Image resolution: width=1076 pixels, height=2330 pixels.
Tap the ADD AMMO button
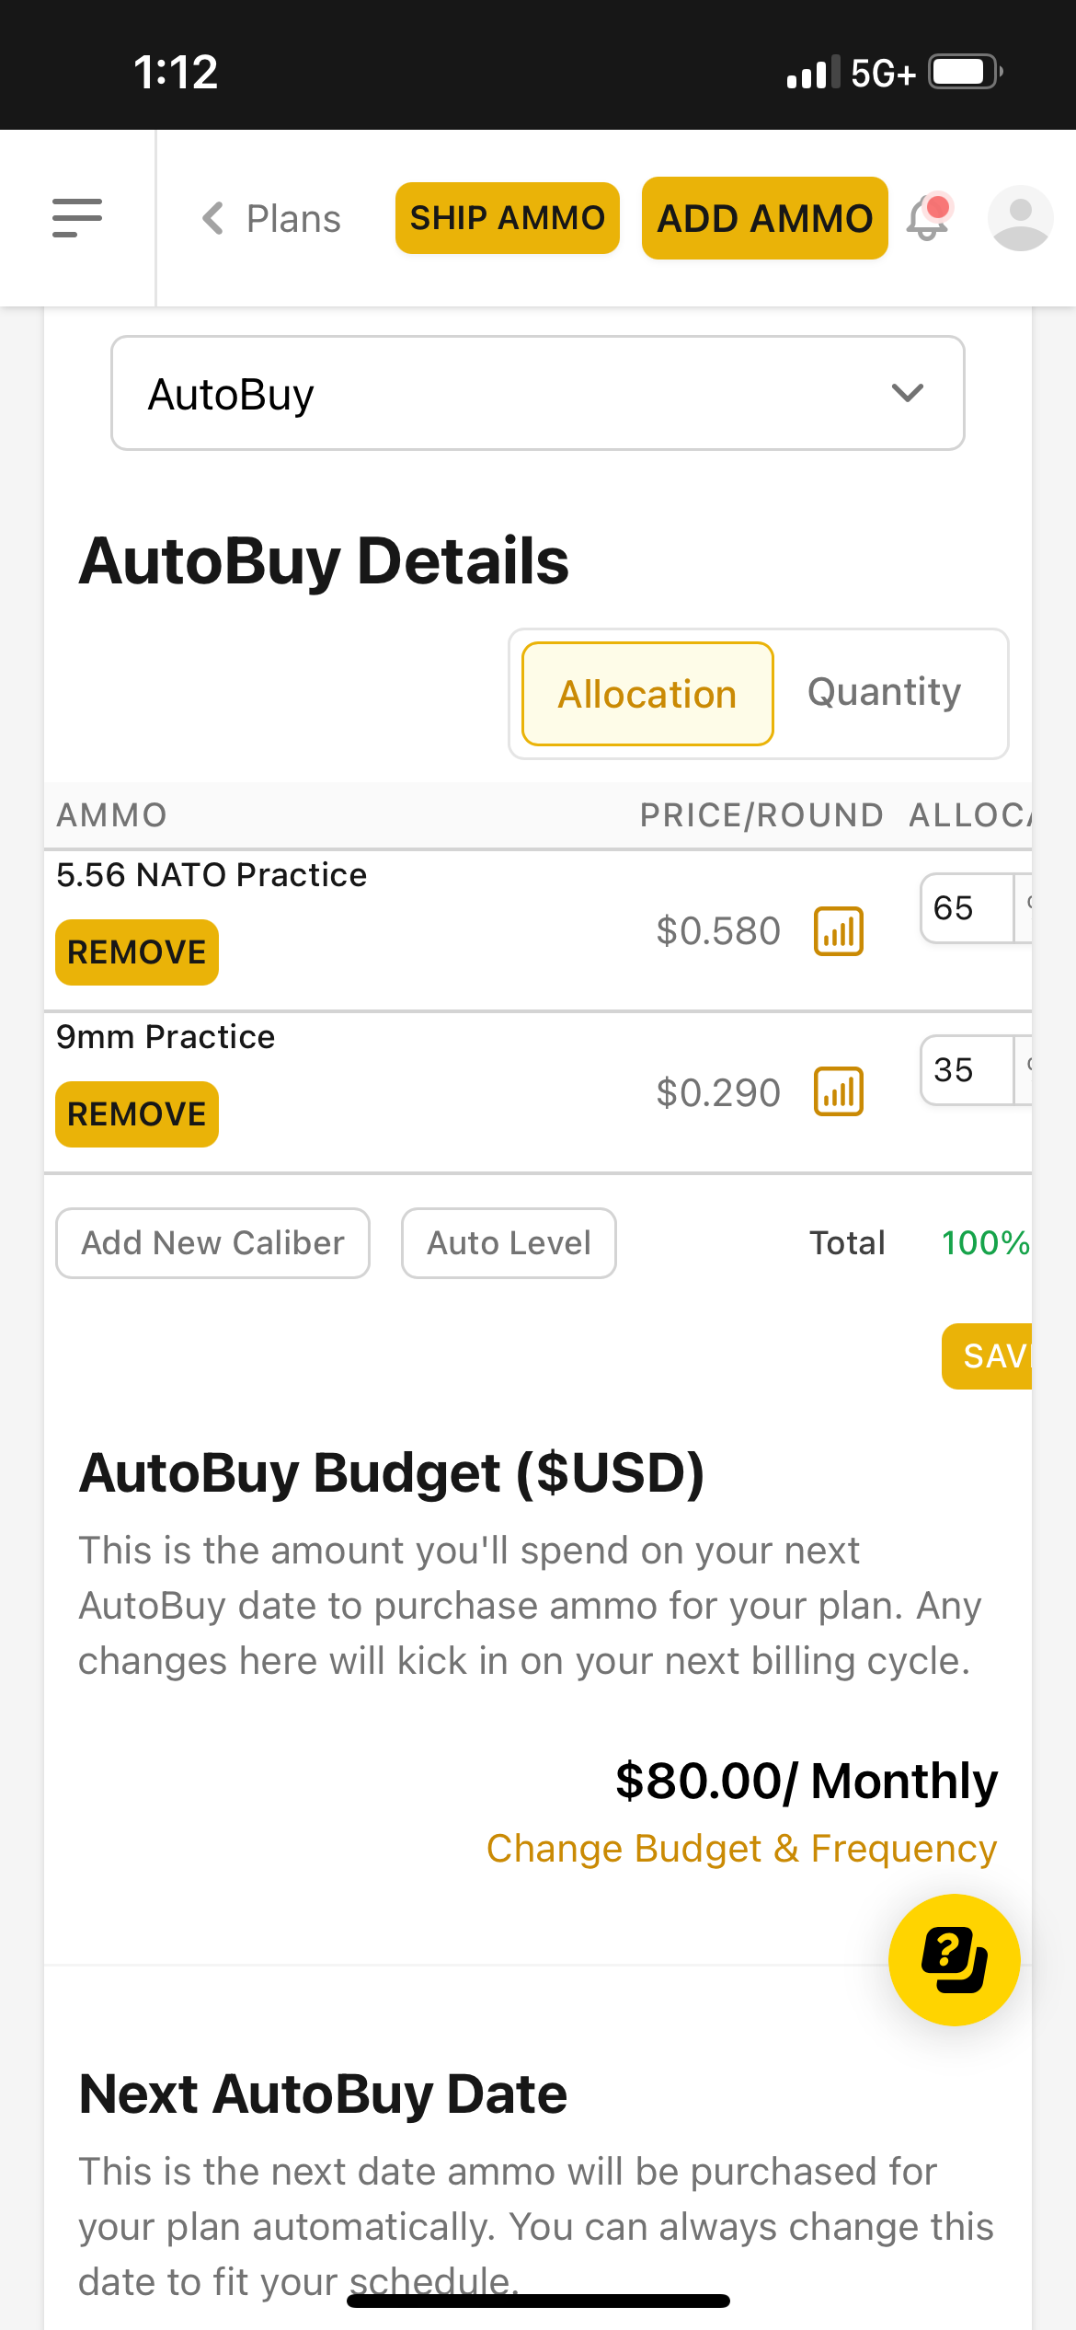coord(765,218)
